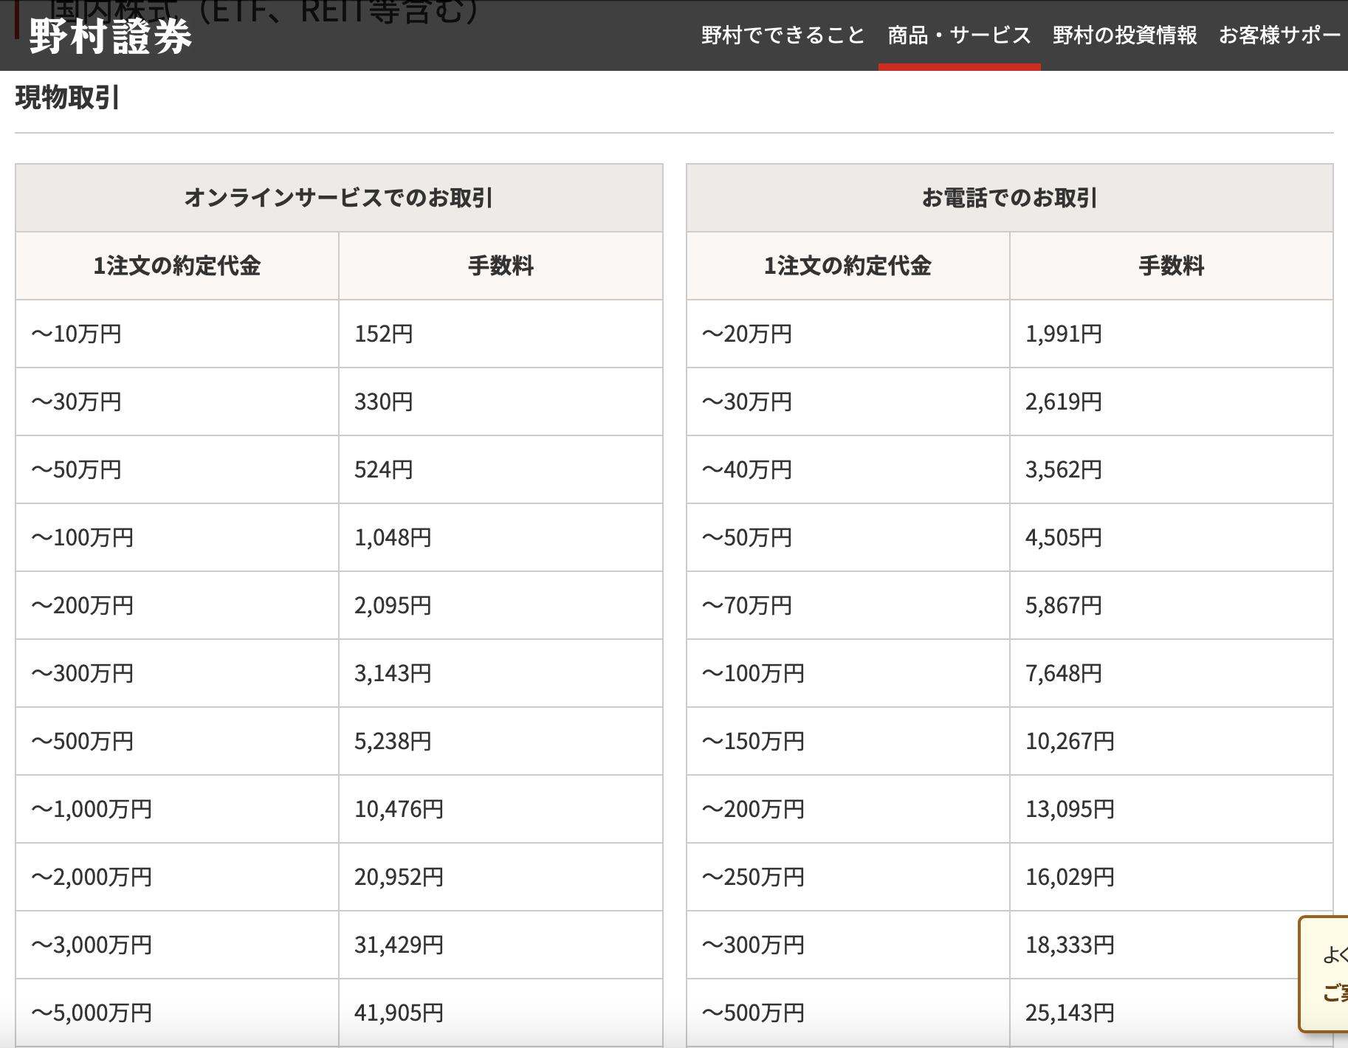Select the 152円 fee cell
The height and width of the screenshot is (1048, 1348).
(x=501, y=334)
